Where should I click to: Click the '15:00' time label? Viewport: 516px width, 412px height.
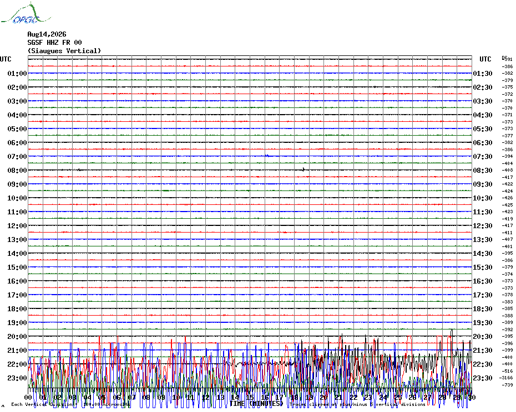click(17, 267)
